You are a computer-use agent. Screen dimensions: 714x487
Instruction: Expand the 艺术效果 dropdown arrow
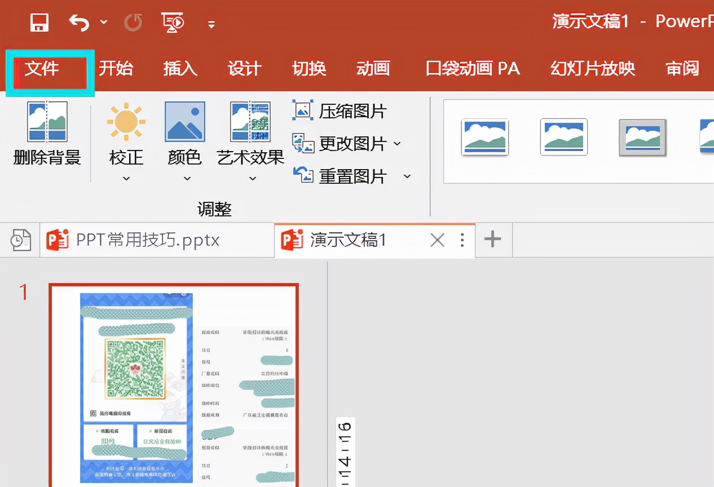point(253,179)
